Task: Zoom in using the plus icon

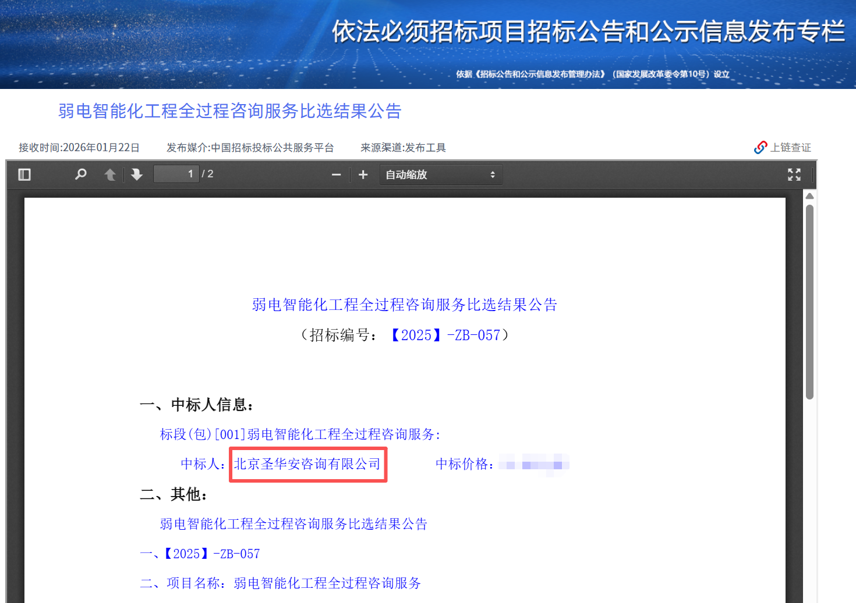Action: point(363,174)
